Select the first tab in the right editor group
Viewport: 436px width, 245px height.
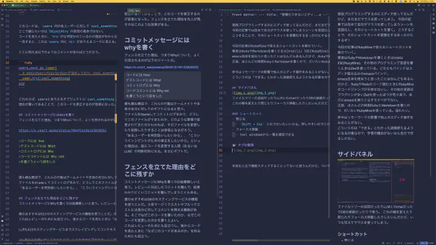[230, 10]
